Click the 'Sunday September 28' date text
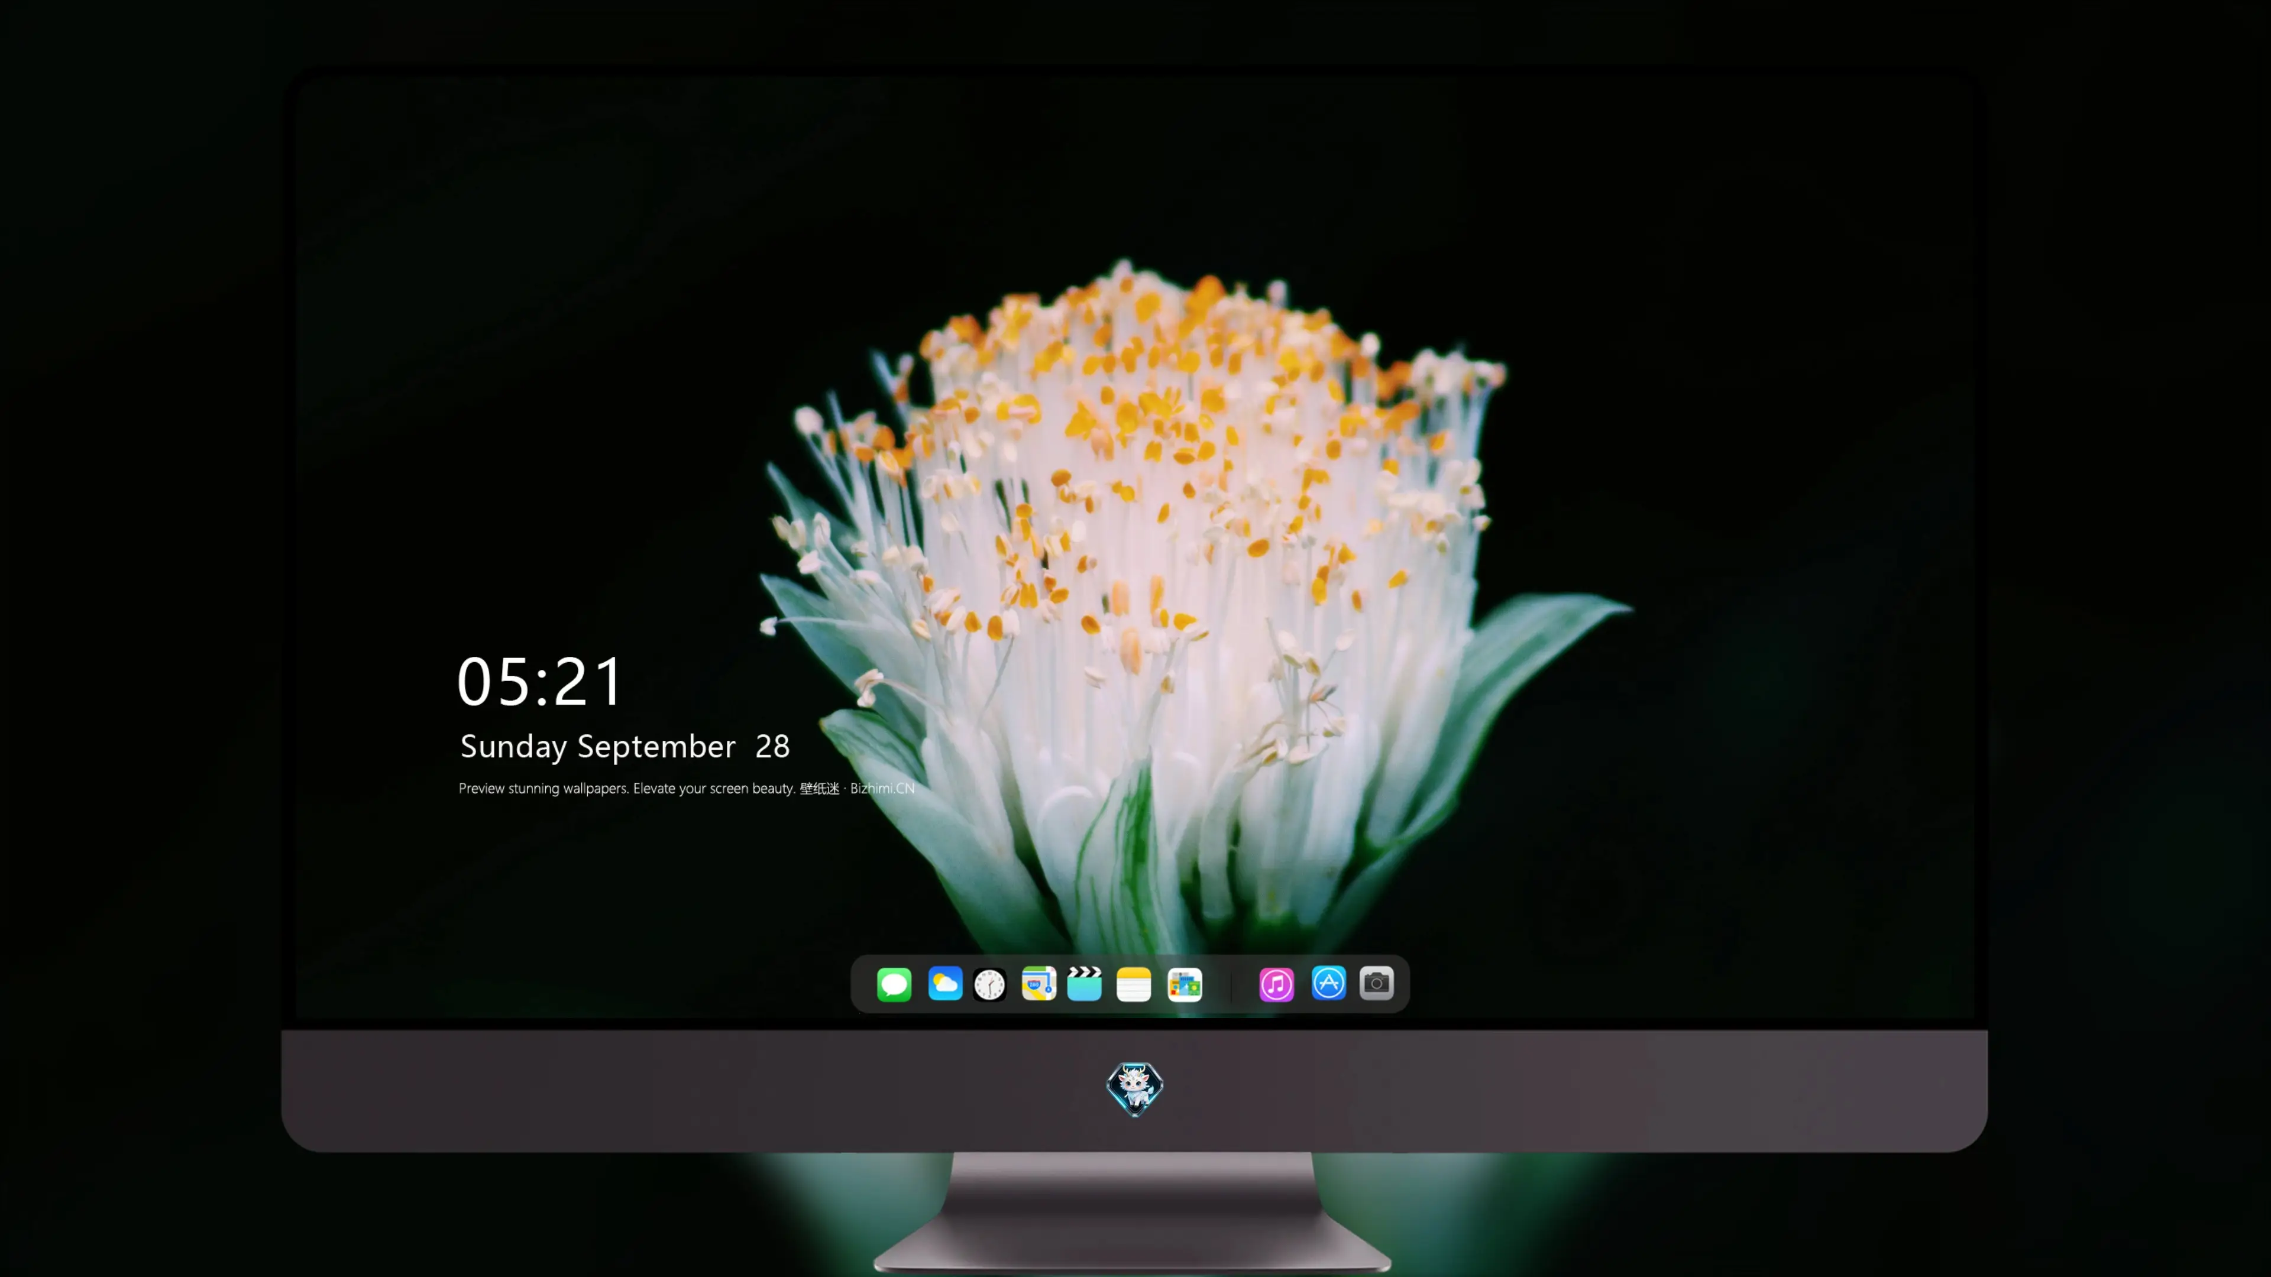 pyautogui.click(x=625, y=747)
